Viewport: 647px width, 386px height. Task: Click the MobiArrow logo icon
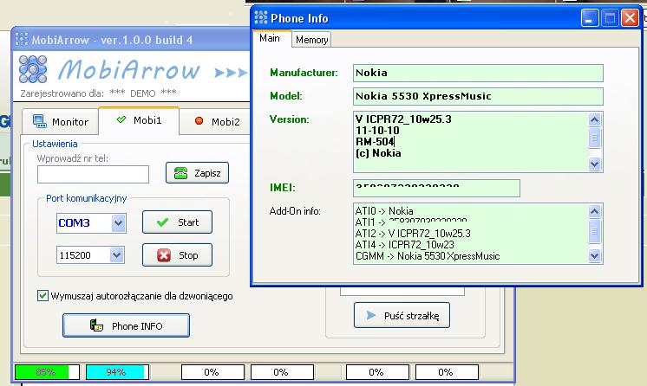(33, 69)
